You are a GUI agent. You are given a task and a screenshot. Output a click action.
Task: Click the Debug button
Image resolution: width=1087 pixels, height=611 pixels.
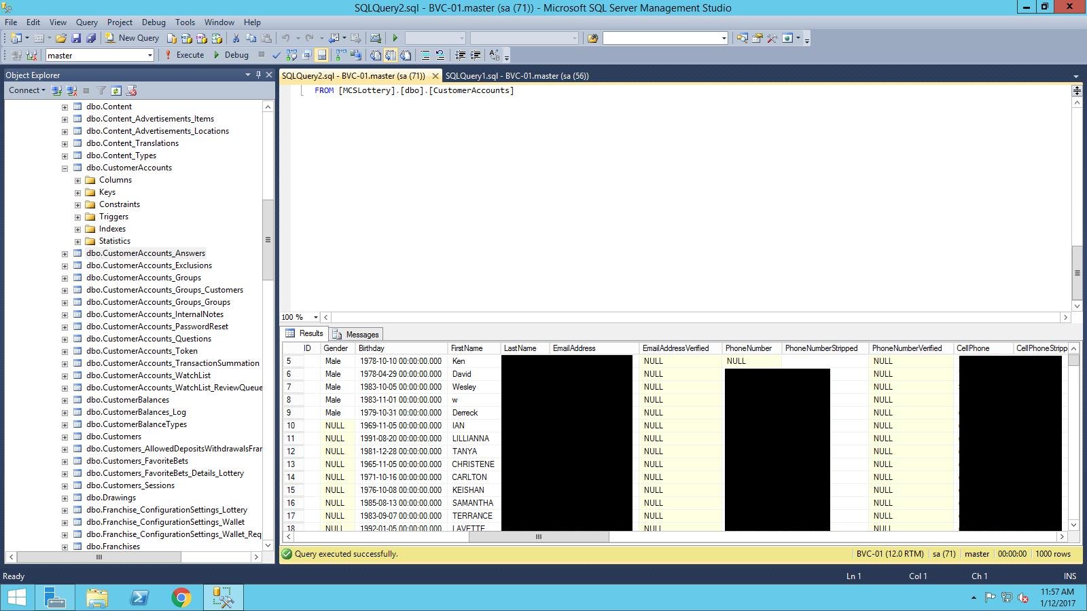click(231, 55)
